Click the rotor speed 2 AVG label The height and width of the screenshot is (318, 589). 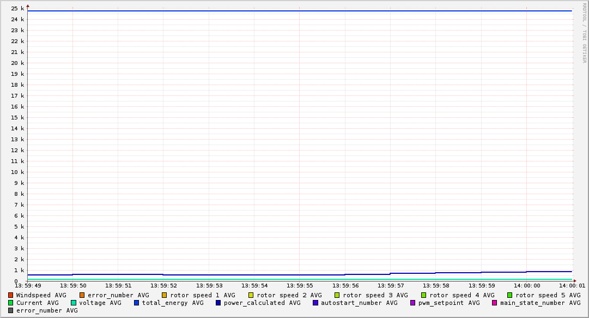click(289, 295)
